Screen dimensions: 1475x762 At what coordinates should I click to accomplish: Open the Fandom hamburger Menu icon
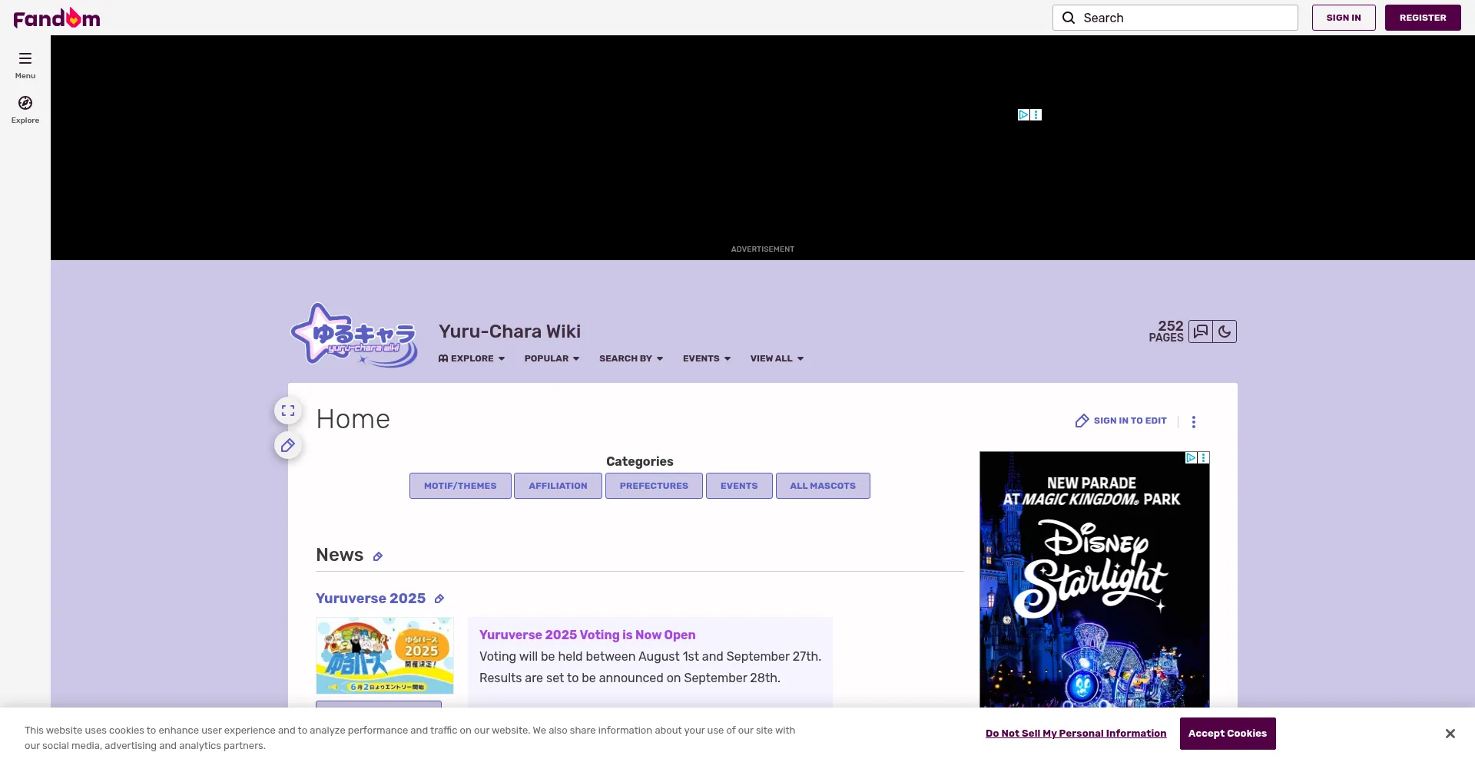(x=25, y=59)
